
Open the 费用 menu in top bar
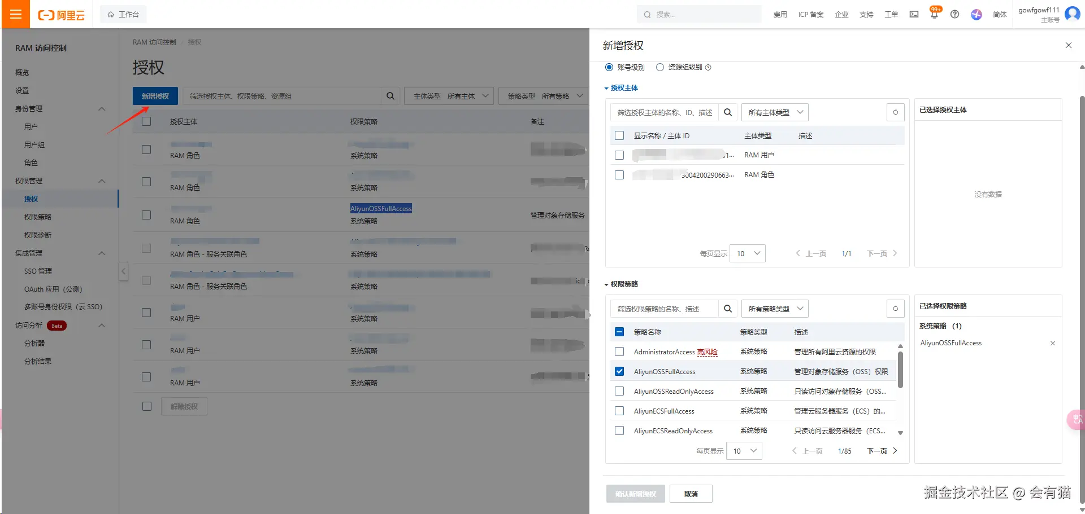780,15
